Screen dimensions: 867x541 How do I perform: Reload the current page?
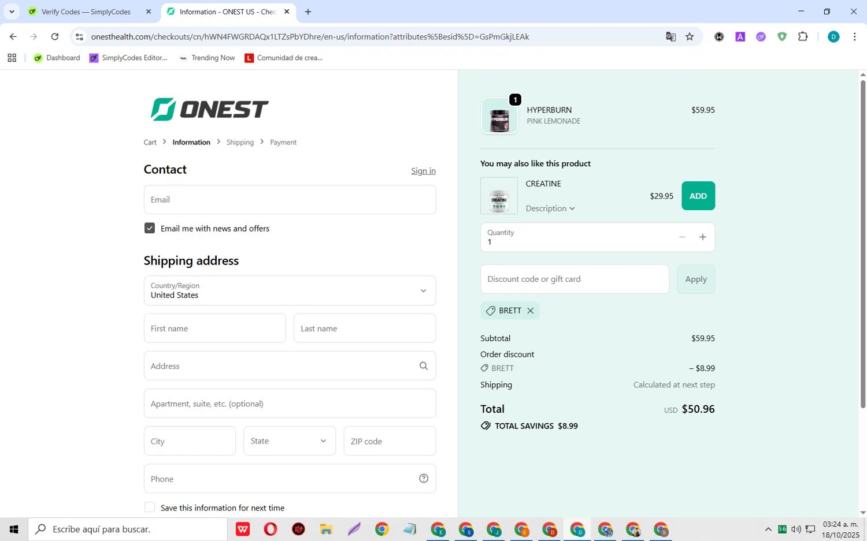[55, 36]
